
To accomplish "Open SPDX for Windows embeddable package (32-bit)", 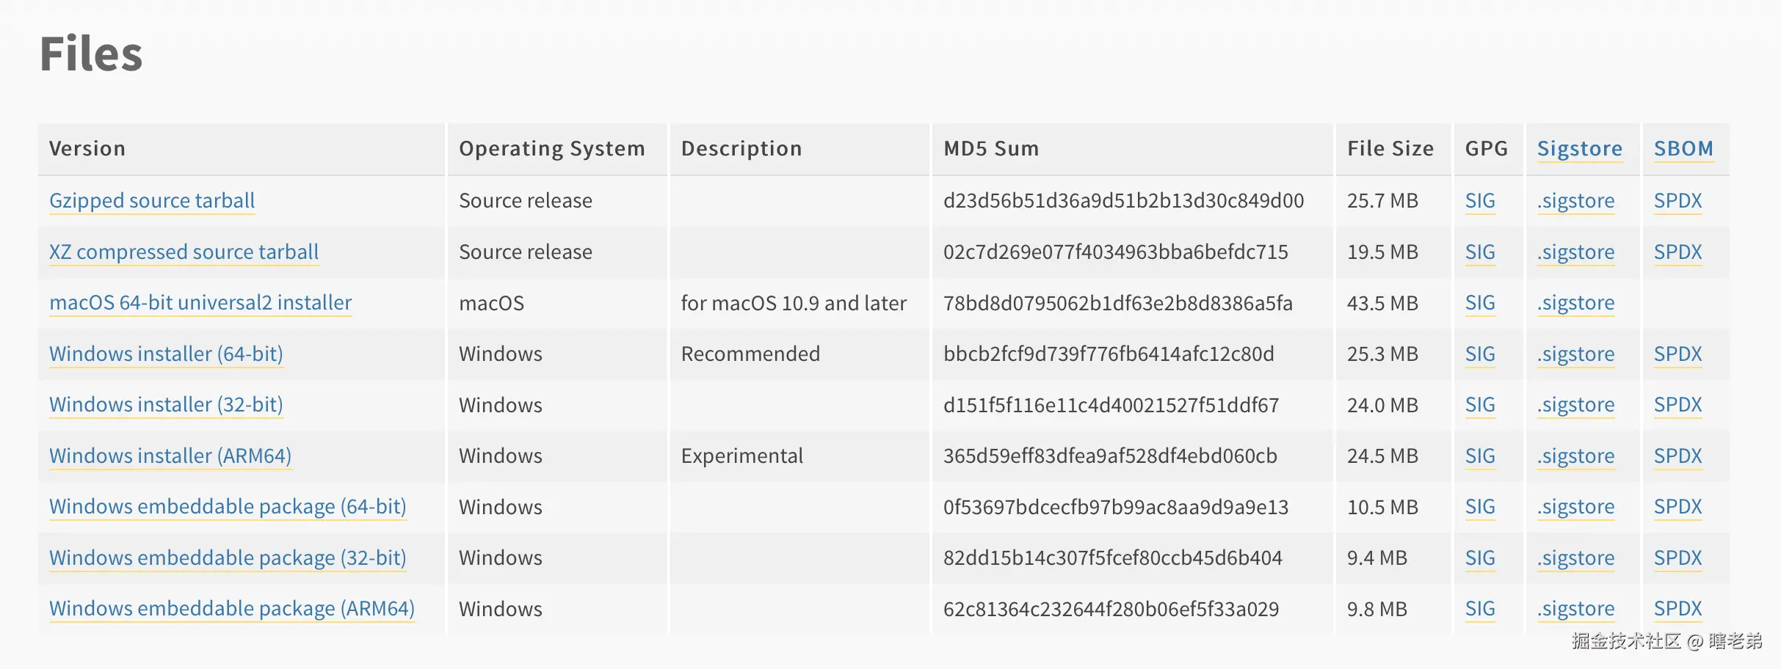I will pos(1677,557).
